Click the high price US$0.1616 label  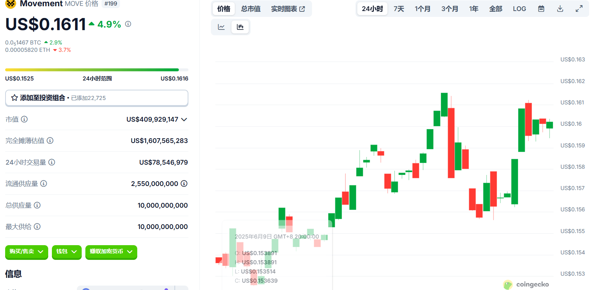174,79
